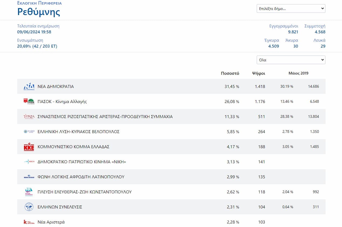Click the Ελληνική Λύση party logo
Image resolution: width=342 pixels, height=227 pixels.
29,132
